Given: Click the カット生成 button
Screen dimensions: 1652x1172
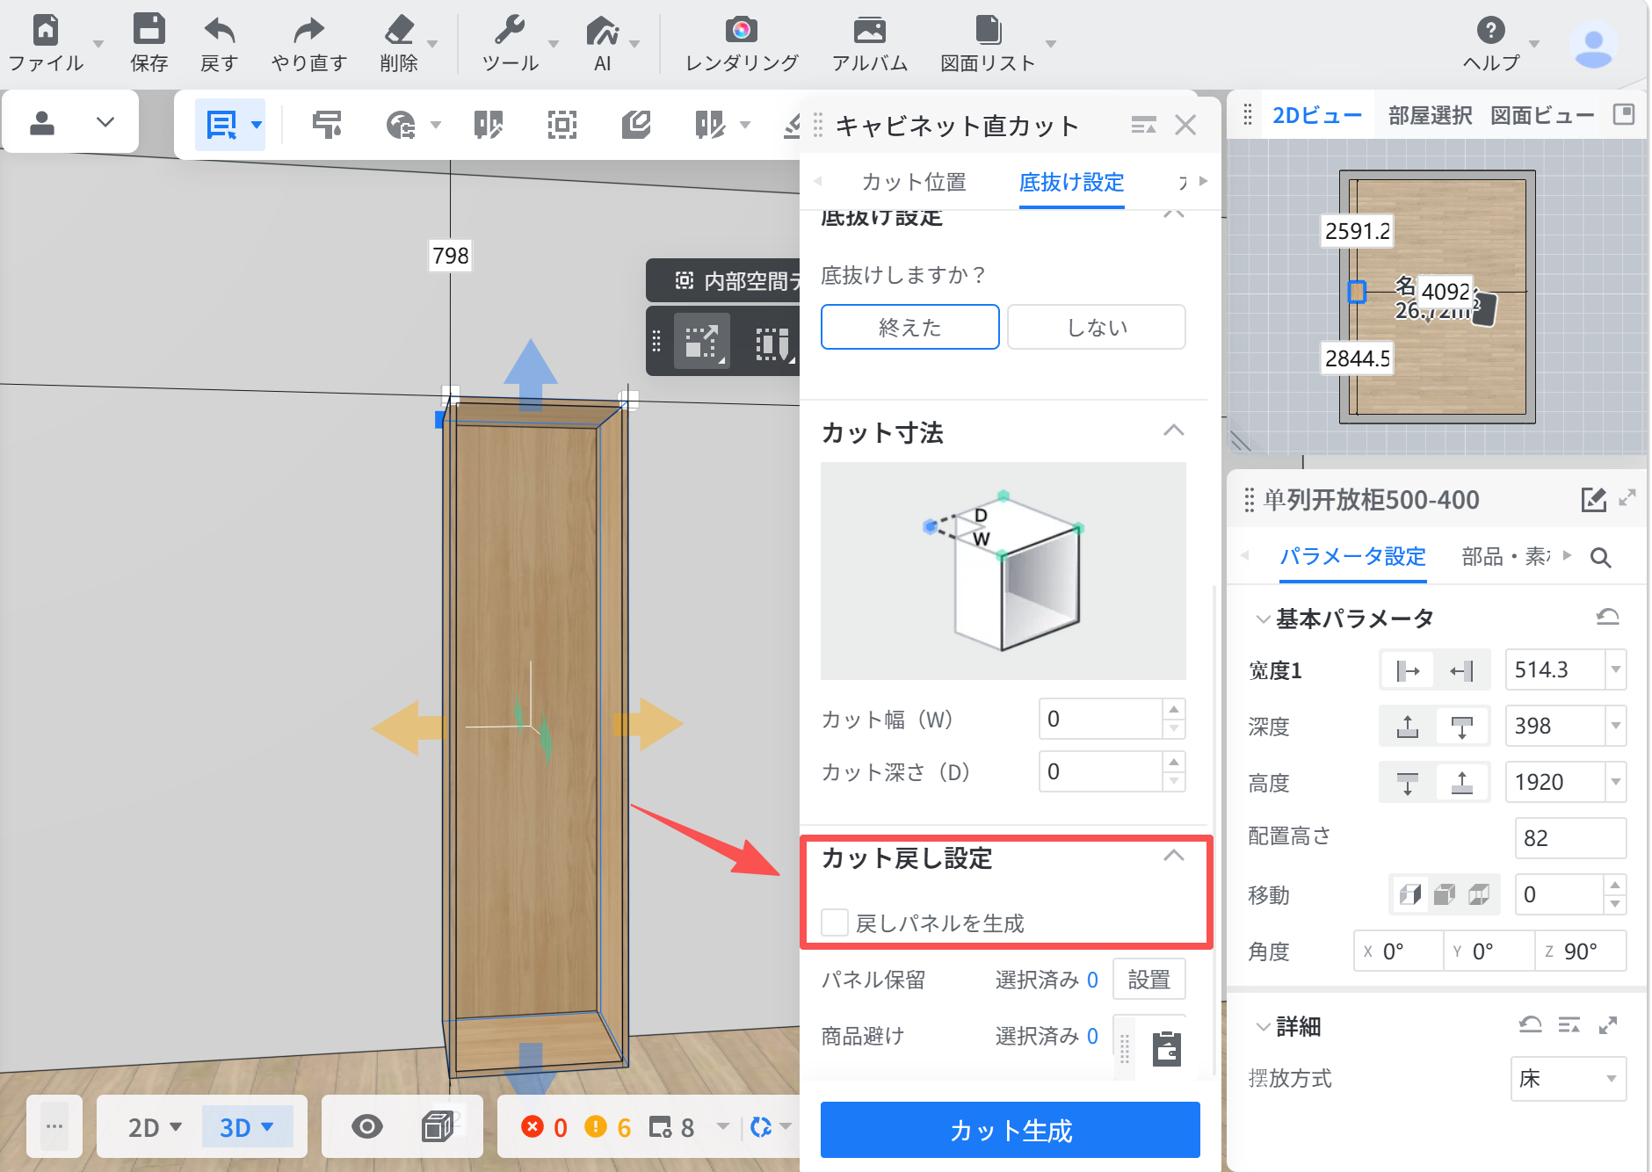Looking at the screenshot, I should click(x=1010, y=1130).
